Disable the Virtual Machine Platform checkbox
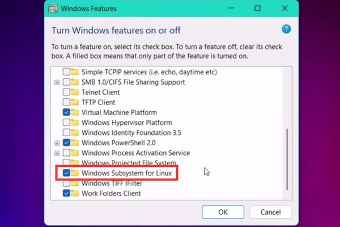The image size is (340, 227). (x=67, y=112)
